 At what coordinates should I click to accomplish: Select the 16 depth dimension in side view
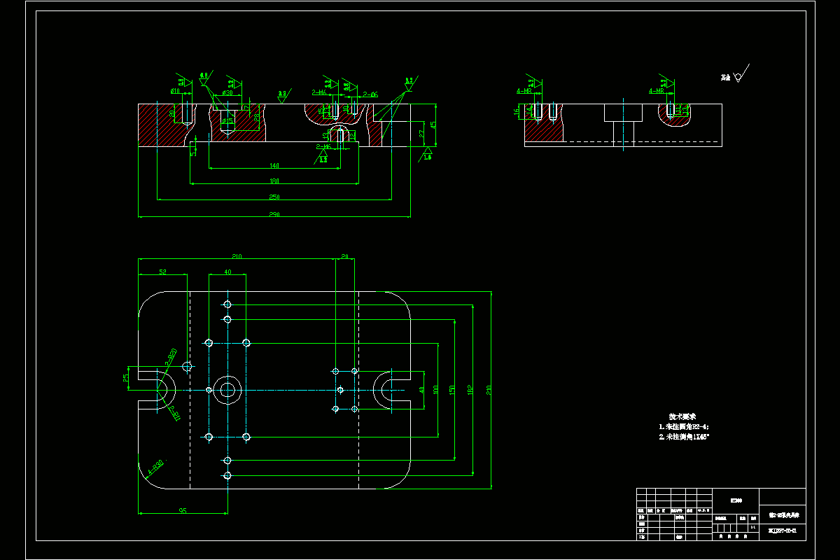click(x=517, y=112)
